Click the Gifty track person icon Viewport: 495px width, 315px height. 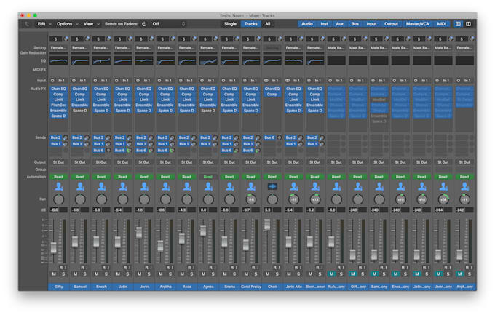tap(59, 187)
